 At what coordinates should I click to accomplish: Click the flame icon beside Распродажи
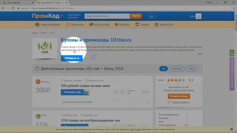(x=116, y=24)
